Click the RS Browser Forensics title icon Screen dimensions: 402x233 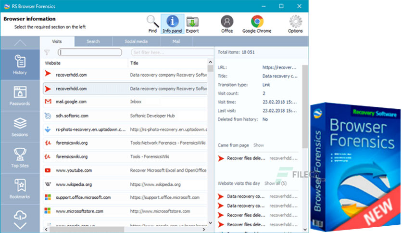(x=7, y=6)
